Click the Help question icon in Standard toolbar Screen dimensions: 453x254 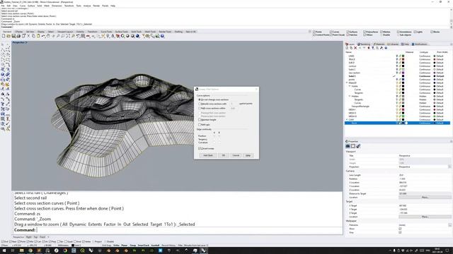click(x=162, y=36)
